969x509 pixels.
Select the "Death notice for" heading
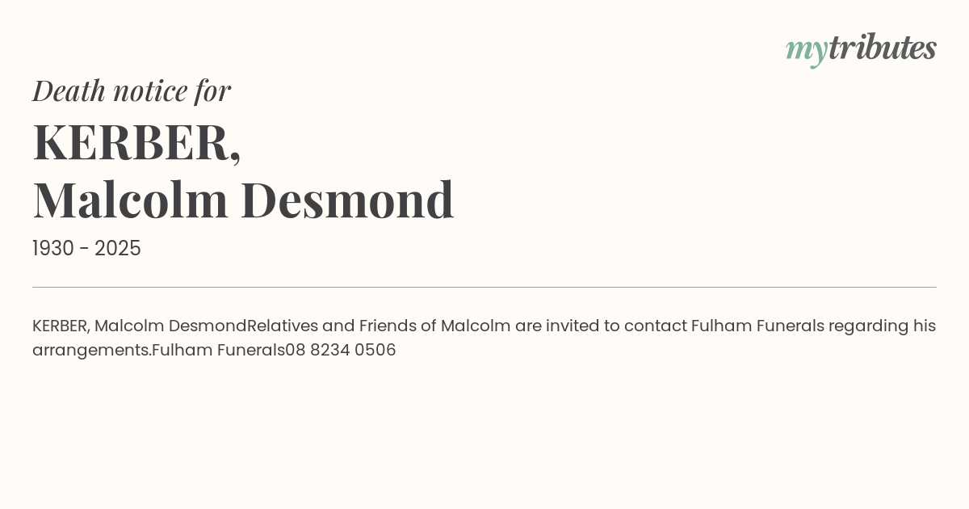(x=132, y=90)
